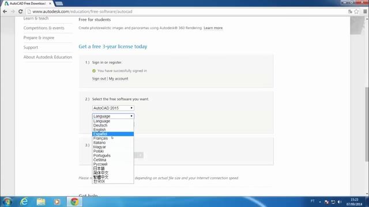
Task: Click the AutoCAD Free Download browser tab
Action: (28, 3)
